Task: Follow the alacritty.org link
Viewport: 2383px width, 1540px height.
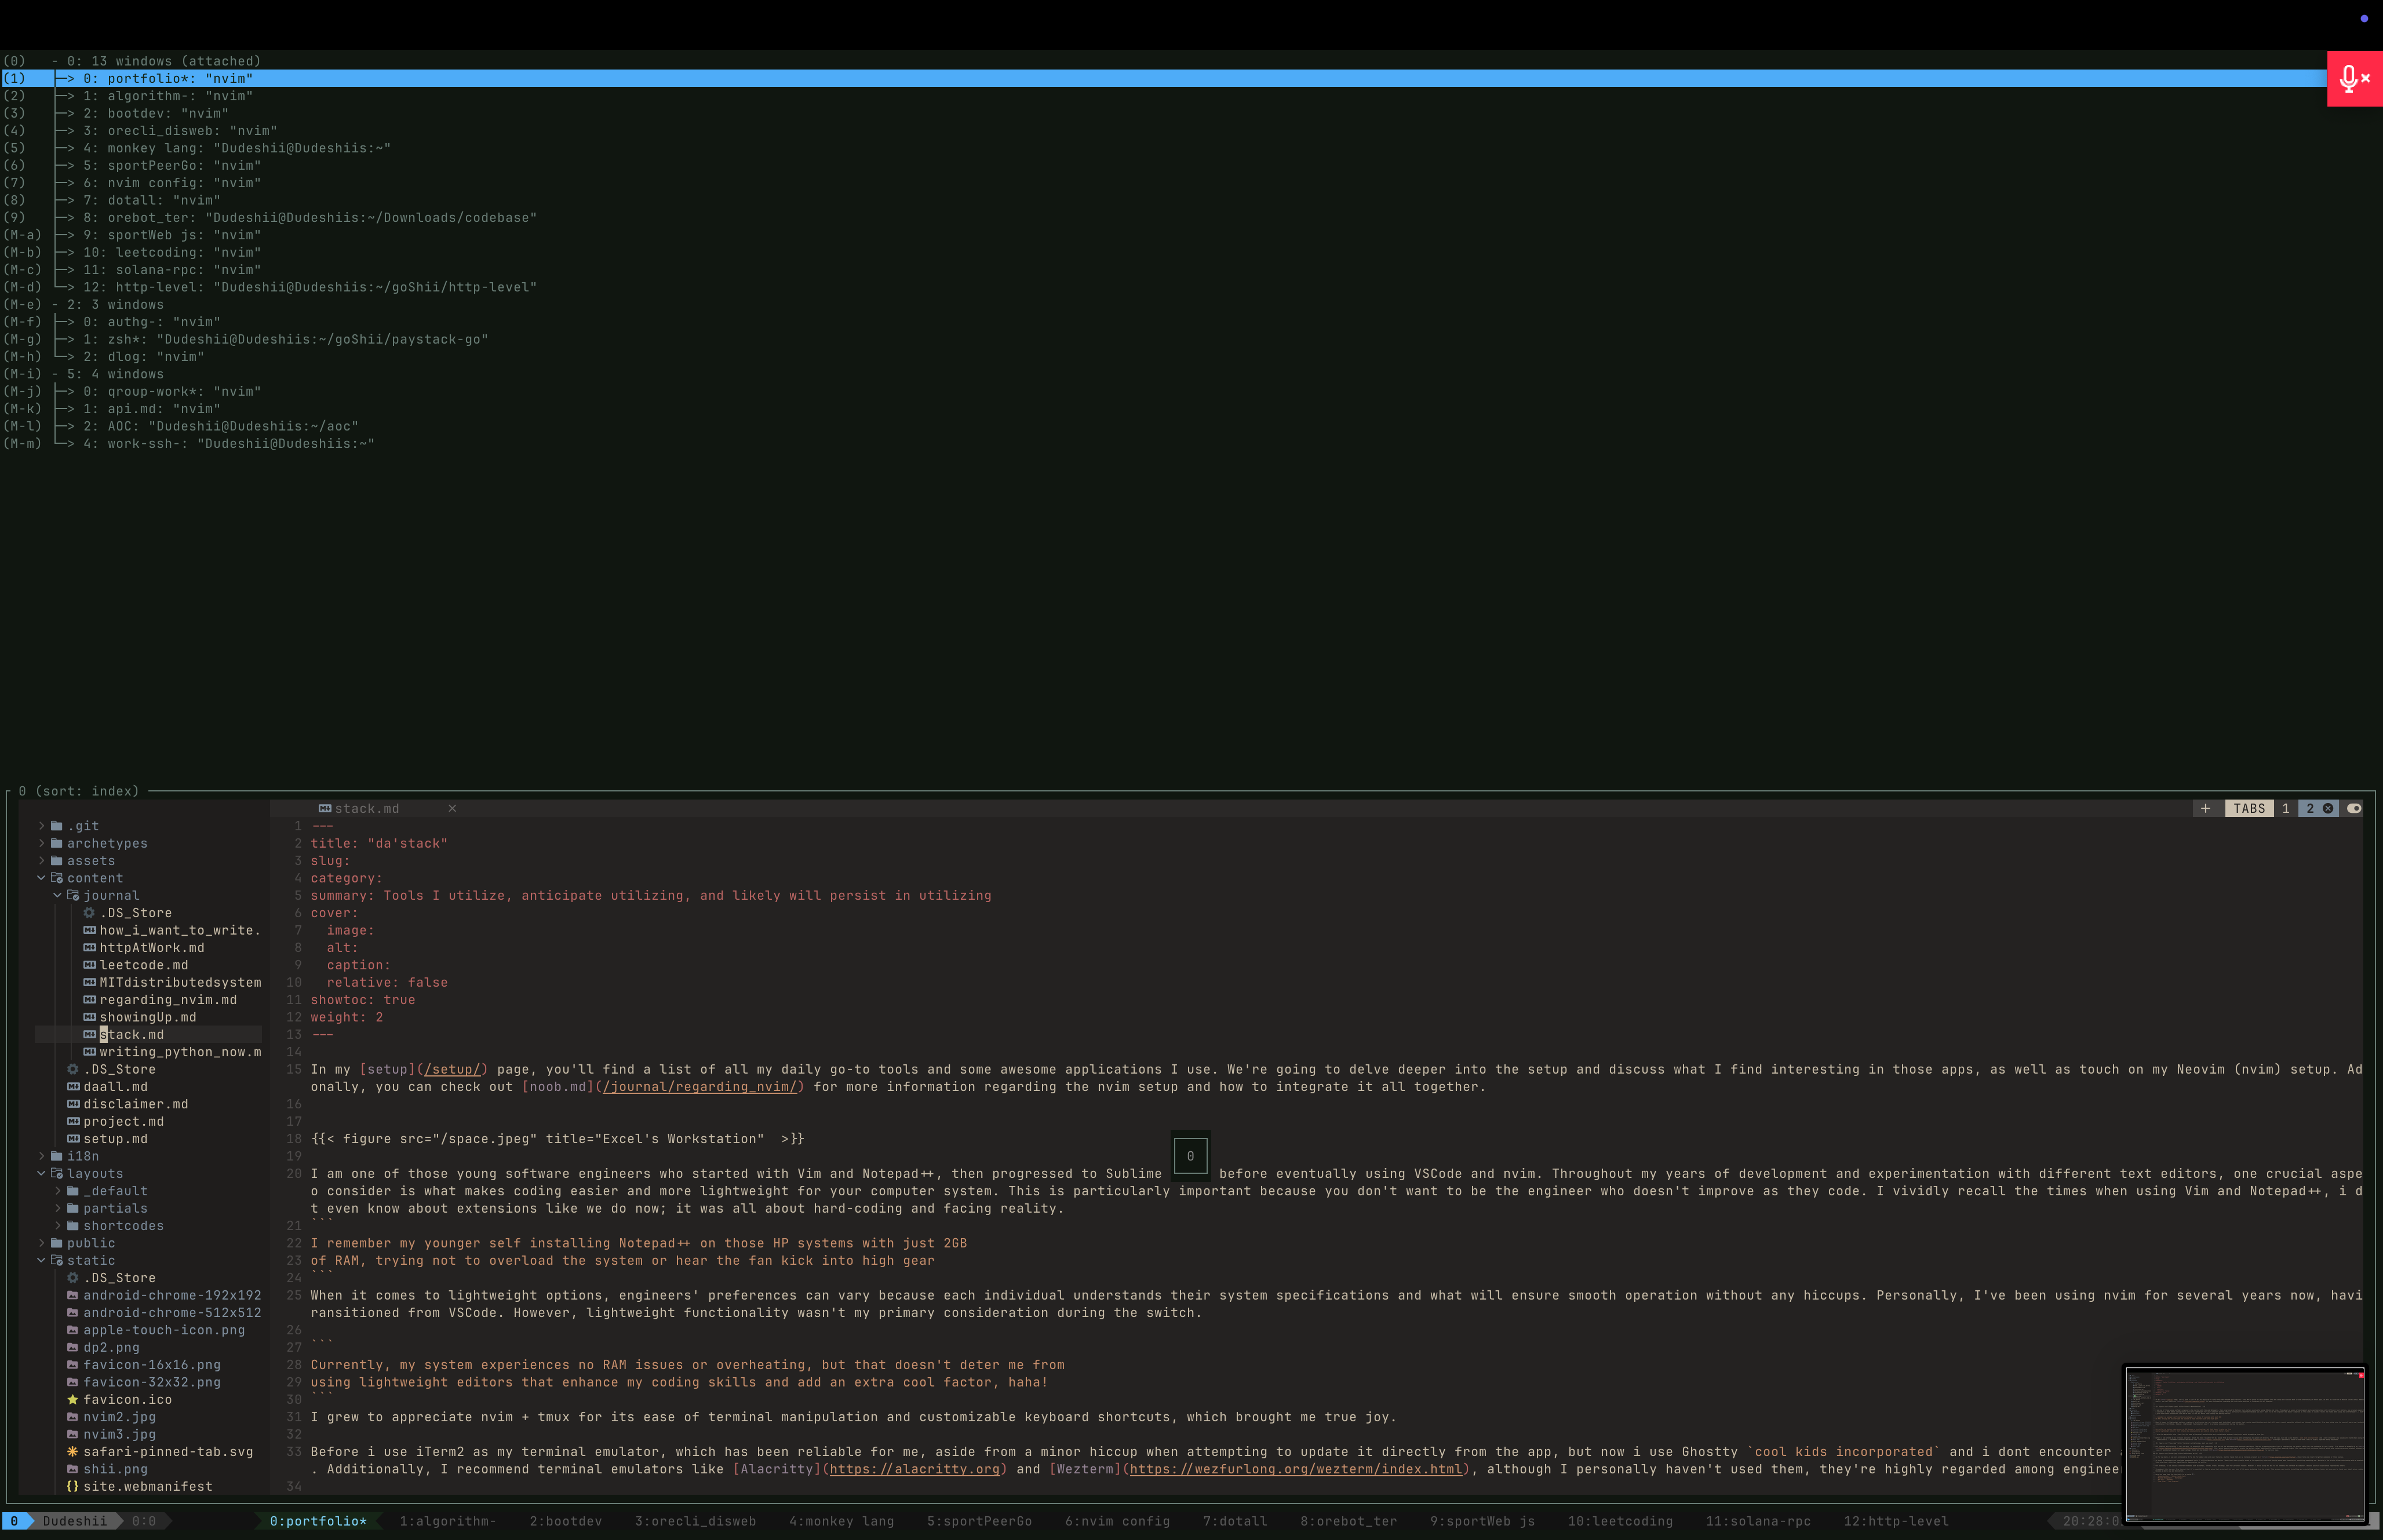Action: pos(914,1469)
